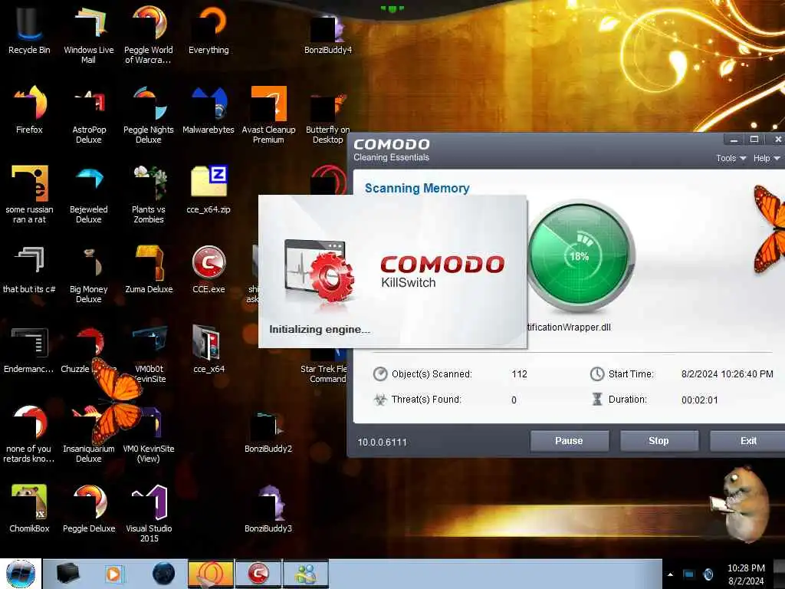Open the media player taskbar icon
Image resolution: width=785 pixels, height=589 pixels.
(x=113, y=574)
